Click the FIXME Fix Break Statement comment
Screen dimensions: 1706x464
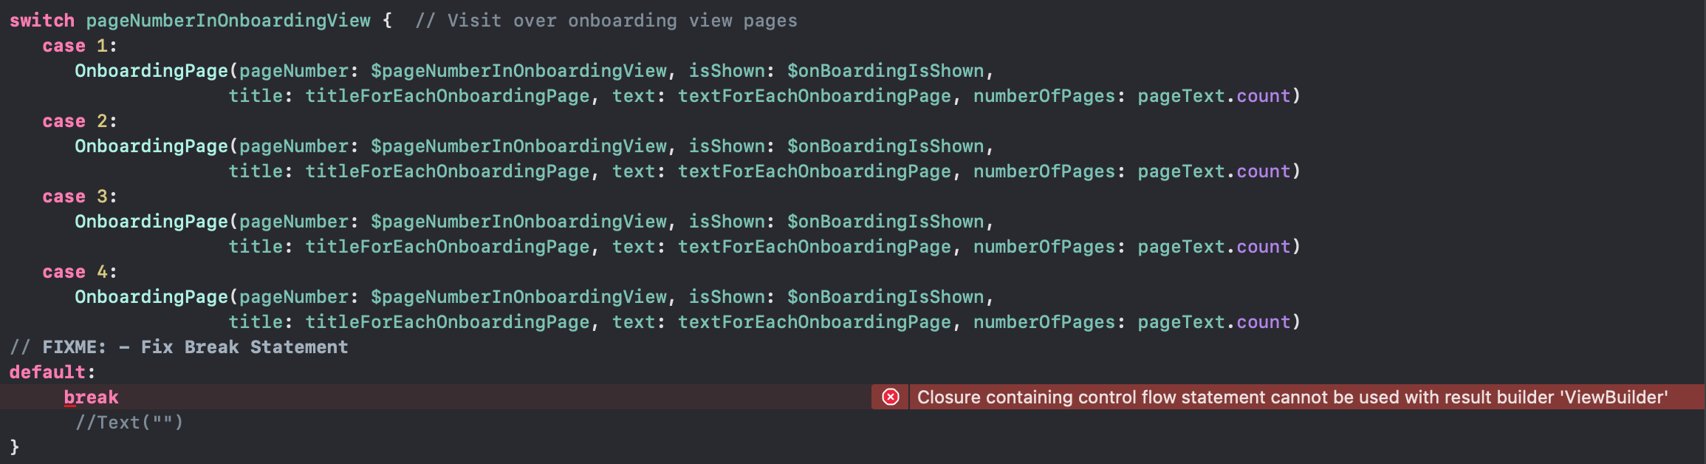[x=179, y=347]
